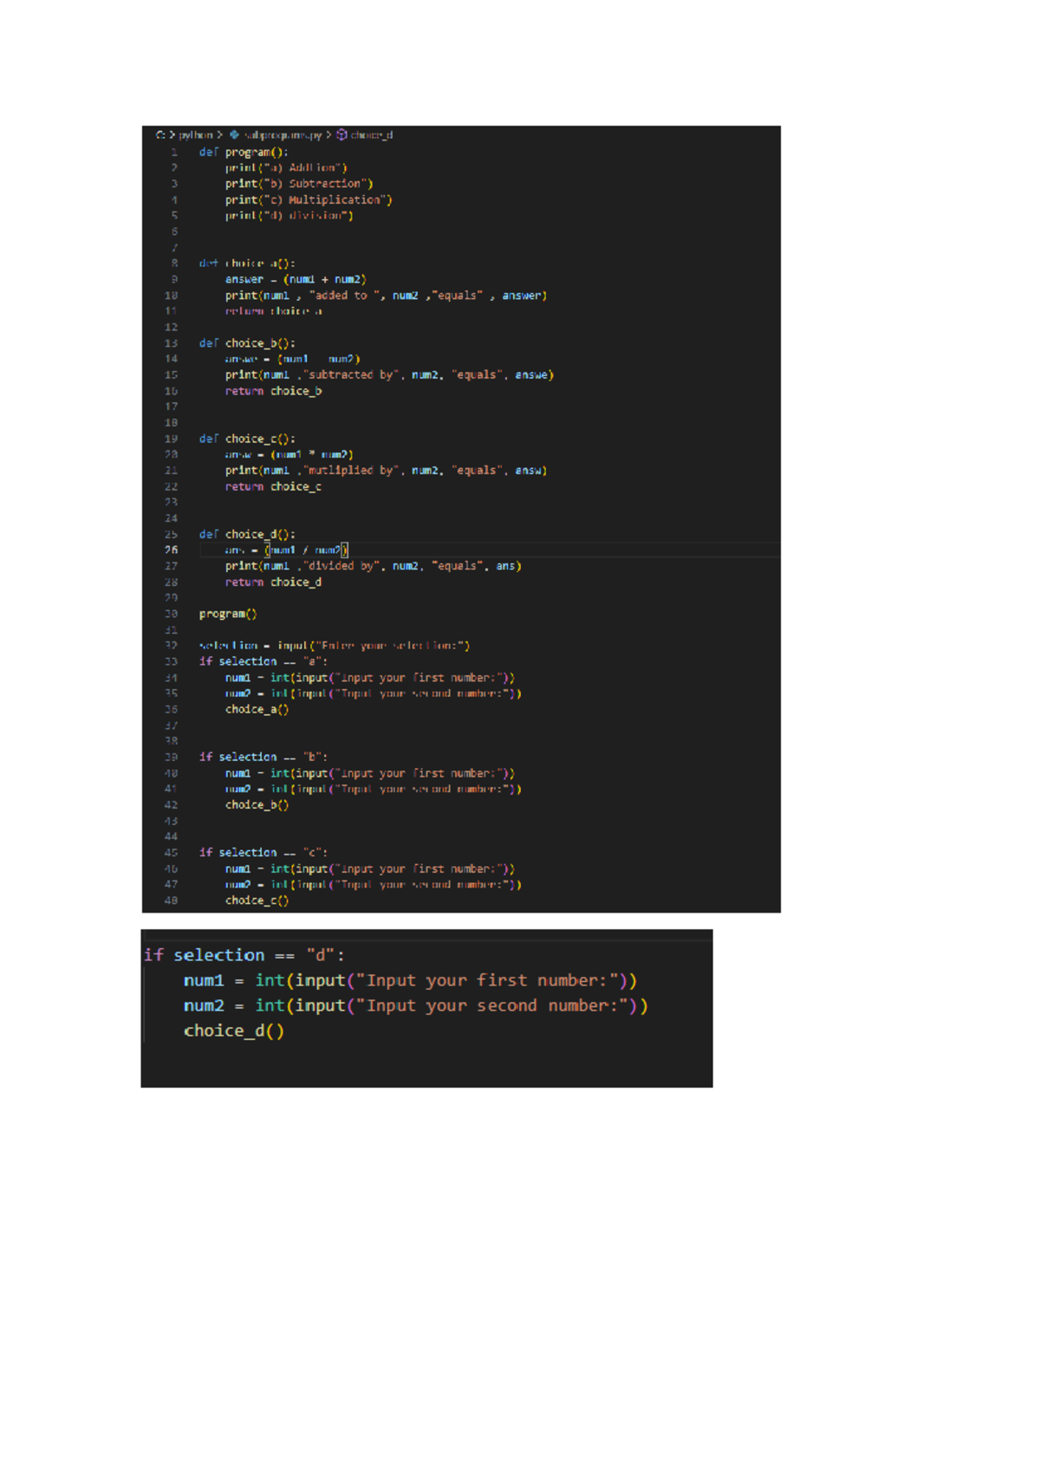Click the line 'def choice_a():'
Viewport: 1040px width, 1470px height.
coord(247,263)
